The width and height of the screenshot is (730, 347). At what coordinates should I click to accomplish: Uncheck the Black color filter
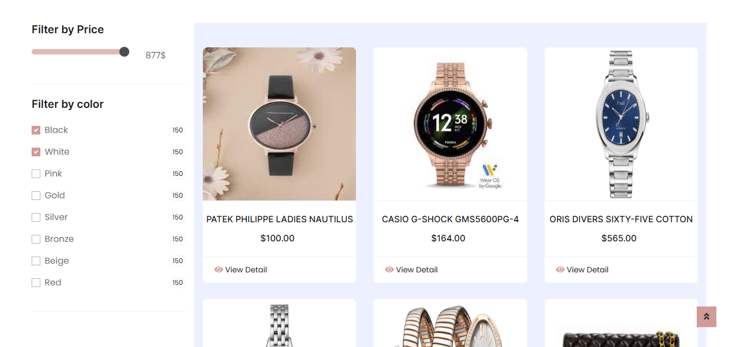[x=36, y=130]
